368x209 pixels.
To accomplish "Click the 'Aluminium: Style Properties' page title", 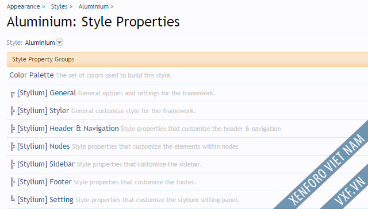I will [93, 22].
